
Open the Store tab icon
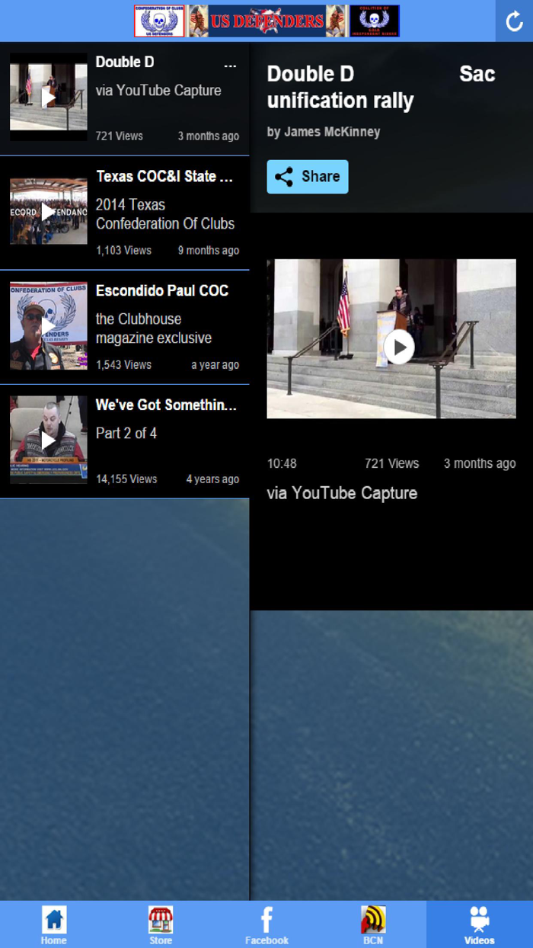tap(161, 920)
